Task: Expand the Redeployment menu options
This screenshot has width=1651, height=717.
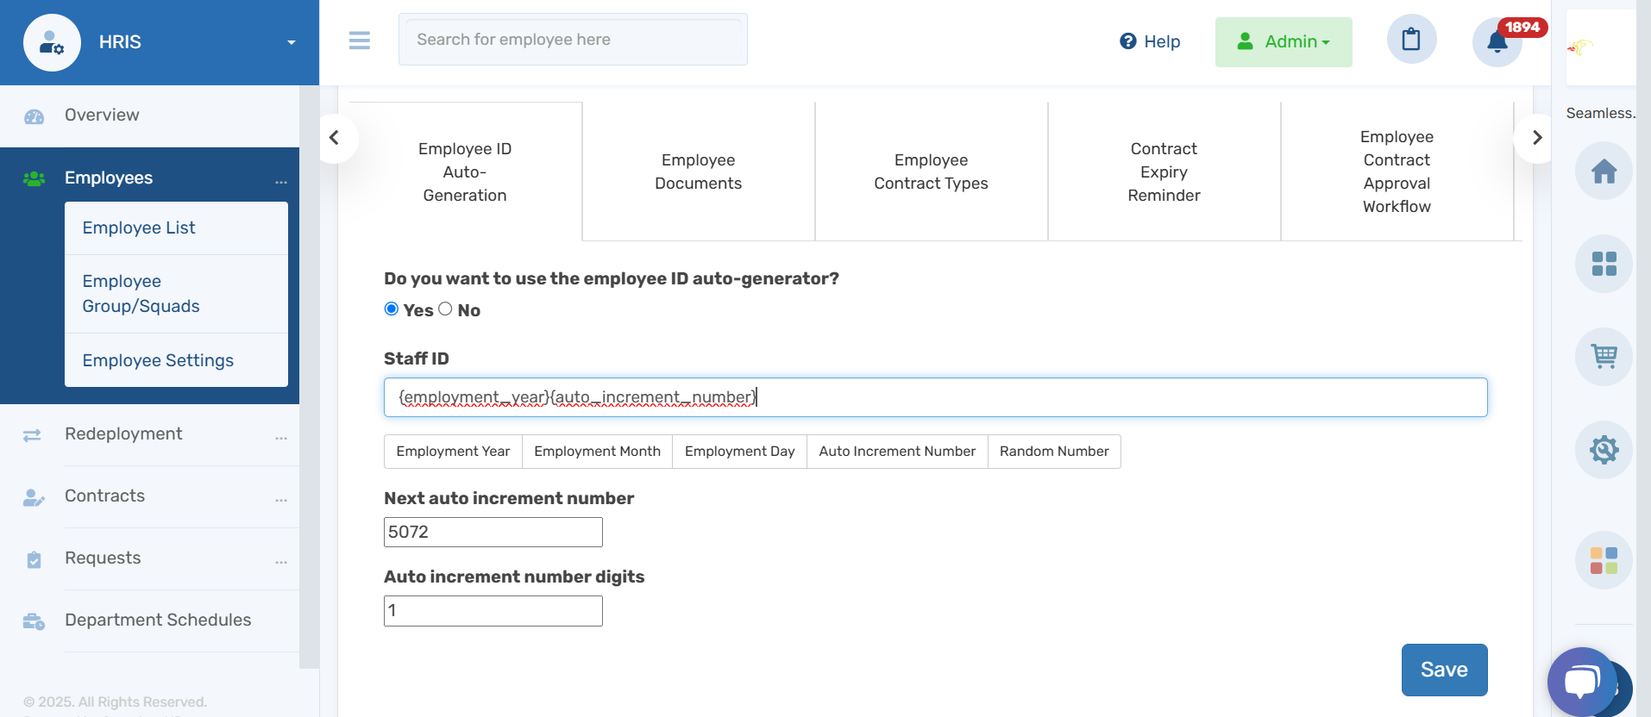Action: 280,436
